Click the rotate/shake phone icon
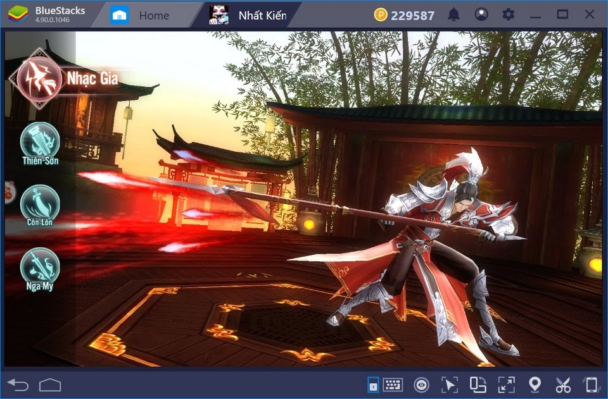 pyautogui.click(x=592, y=385)
